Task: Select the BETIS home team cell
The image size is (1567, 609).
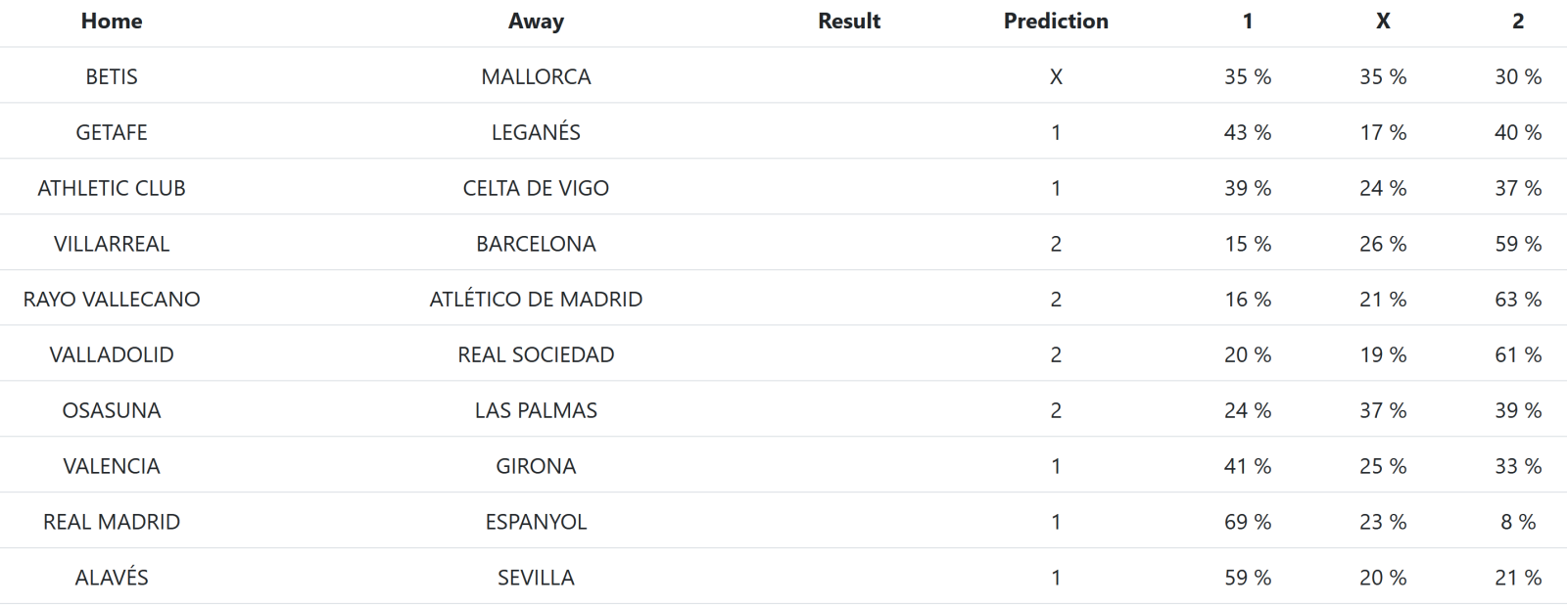Action: coord(112,76)
